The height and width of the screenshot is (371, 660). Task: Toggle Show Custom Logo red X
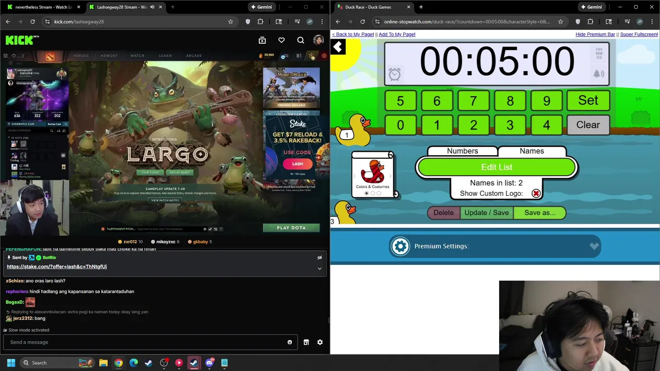536,193
